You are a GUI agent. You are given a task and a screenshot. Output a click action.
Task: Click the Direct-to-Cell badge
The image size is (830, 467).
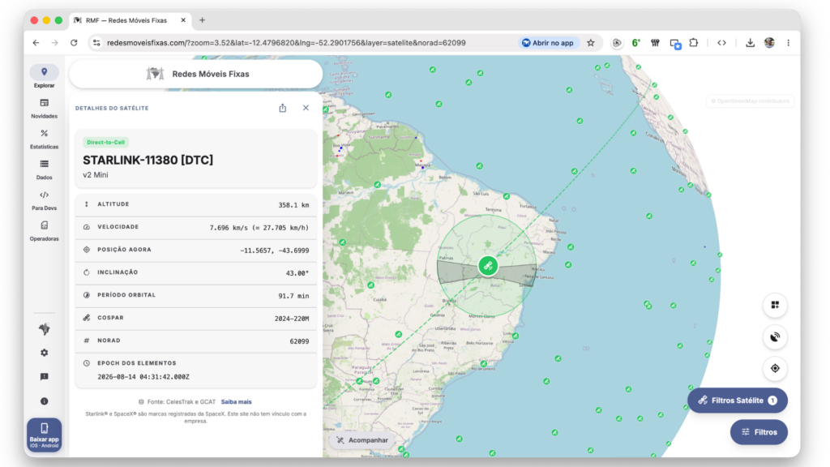pos(105,142)
